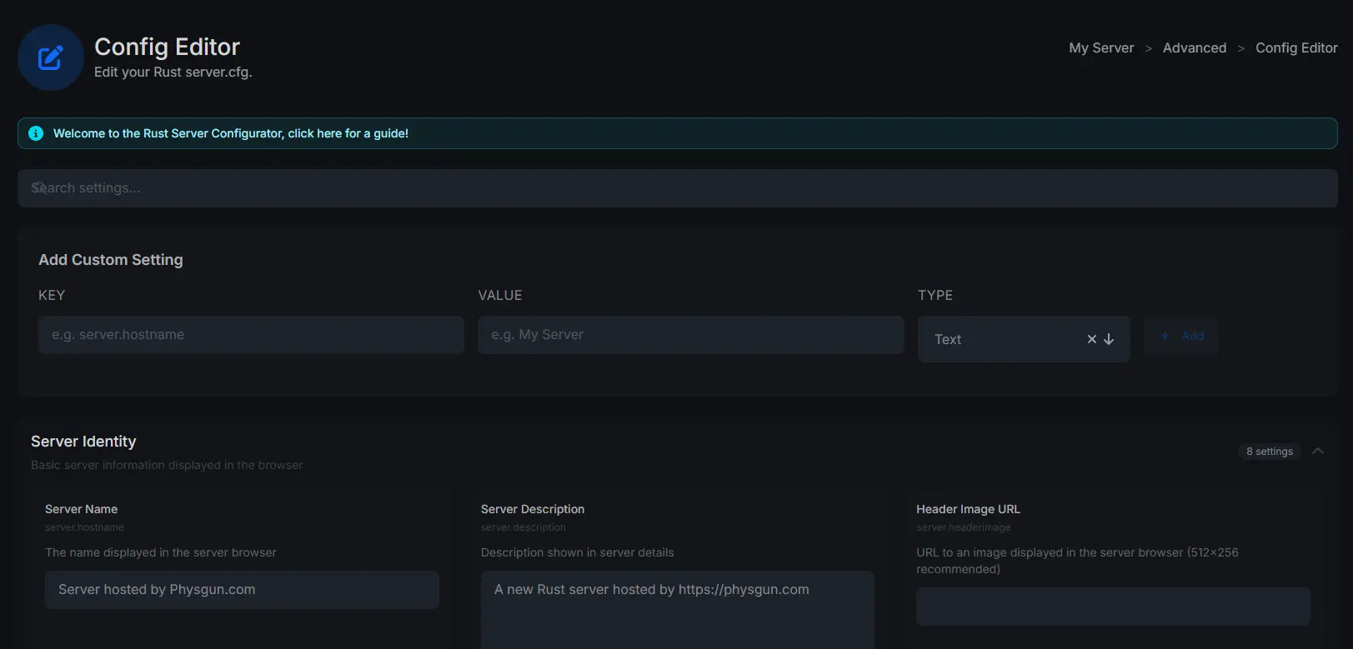Click the Header Image URL field
This screenshot has width=1353, height=649.
coord(1113,607)
